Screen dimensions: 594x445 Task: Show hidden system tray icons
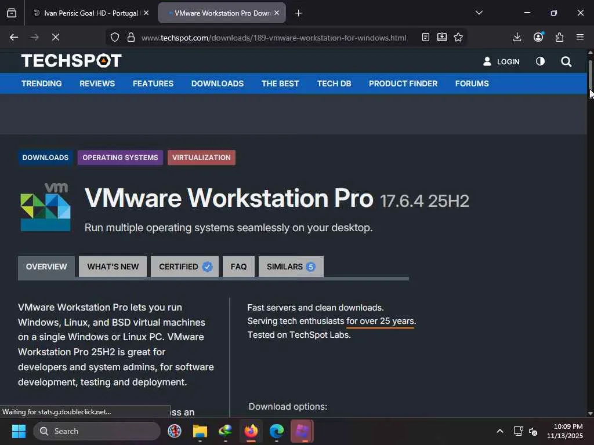[499, 431]
